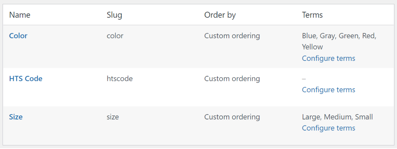Select the 'htscode' slug text
Screen dimensions: 397x149
(120, 79)
